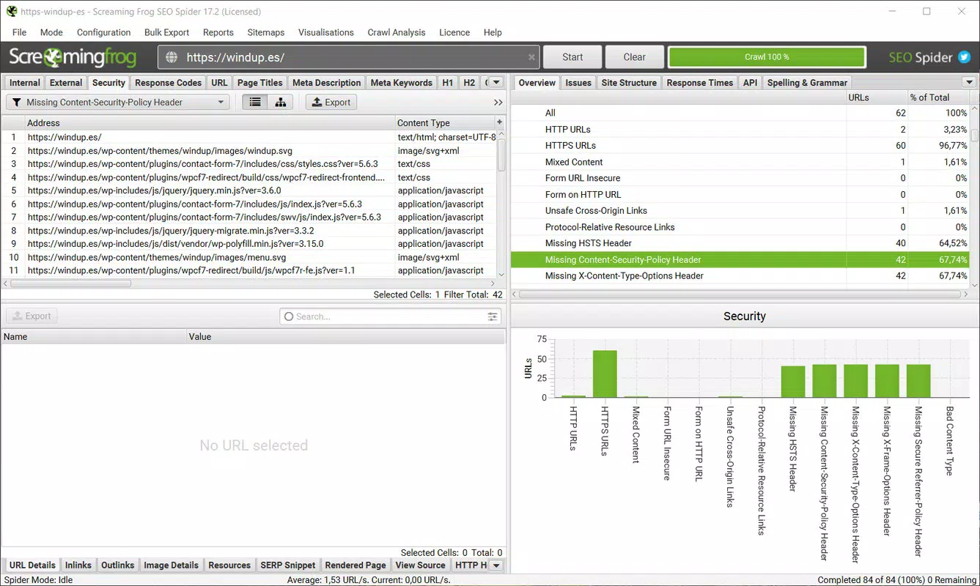980x586 pixels.
Task: Click the Start button
Action: tap(572, 57)
